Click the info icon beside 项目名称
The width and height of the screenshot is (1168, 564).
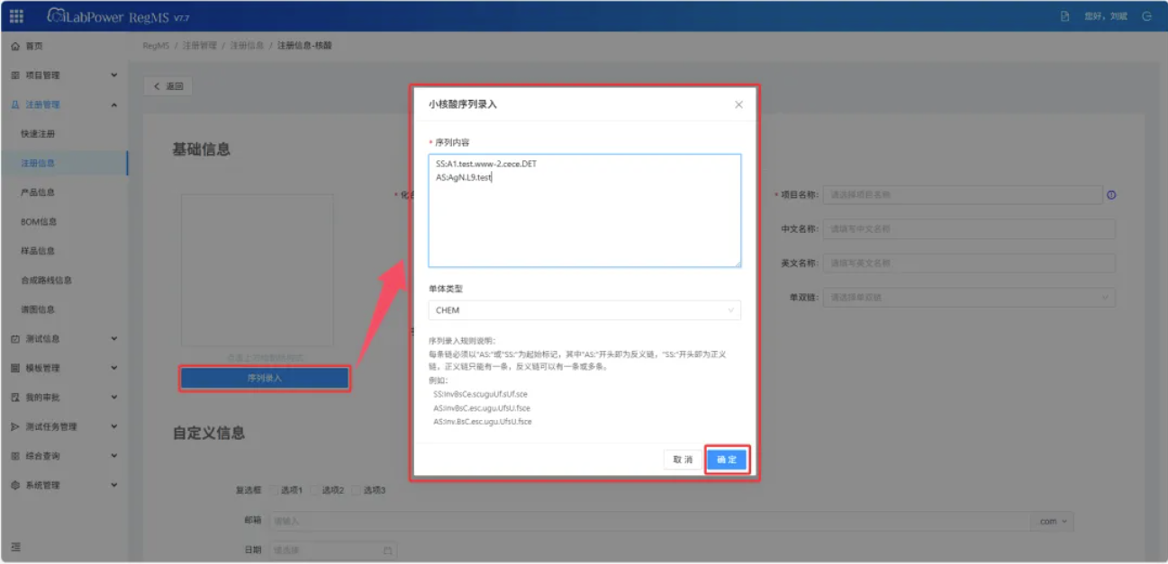pyautogui.click(x=1111, y=195)
